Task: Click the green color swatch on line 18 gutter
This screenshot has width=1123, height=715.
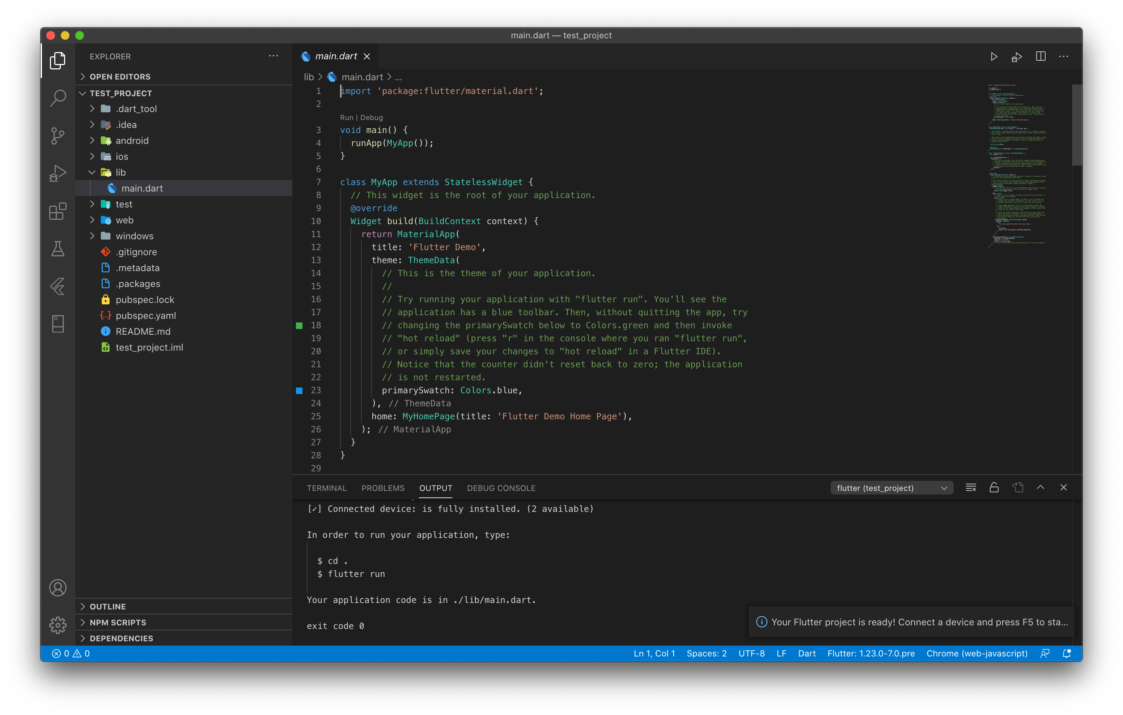Action: click(300, 325)
